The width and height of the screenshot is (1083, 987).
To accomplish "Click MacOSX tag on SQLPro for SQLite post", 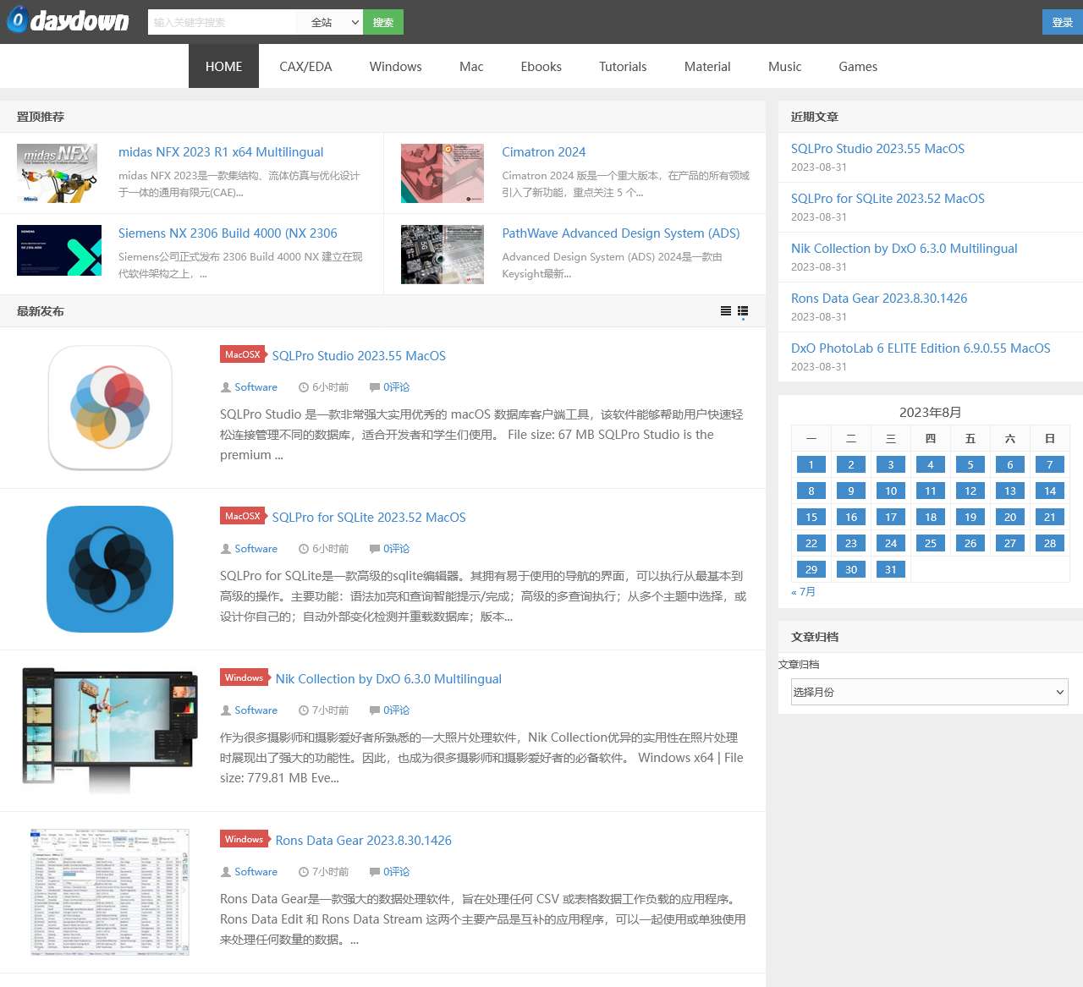I will pos(243,517).
